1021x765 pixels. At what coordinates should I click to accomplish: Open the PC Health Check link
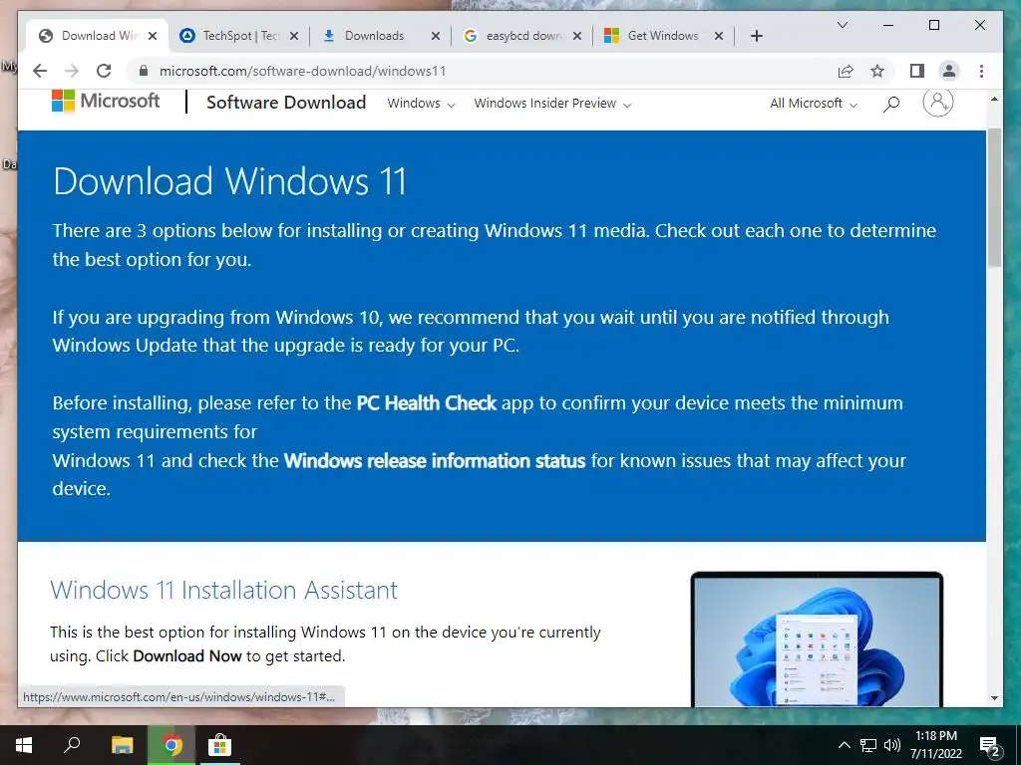(x=427, y=403)
